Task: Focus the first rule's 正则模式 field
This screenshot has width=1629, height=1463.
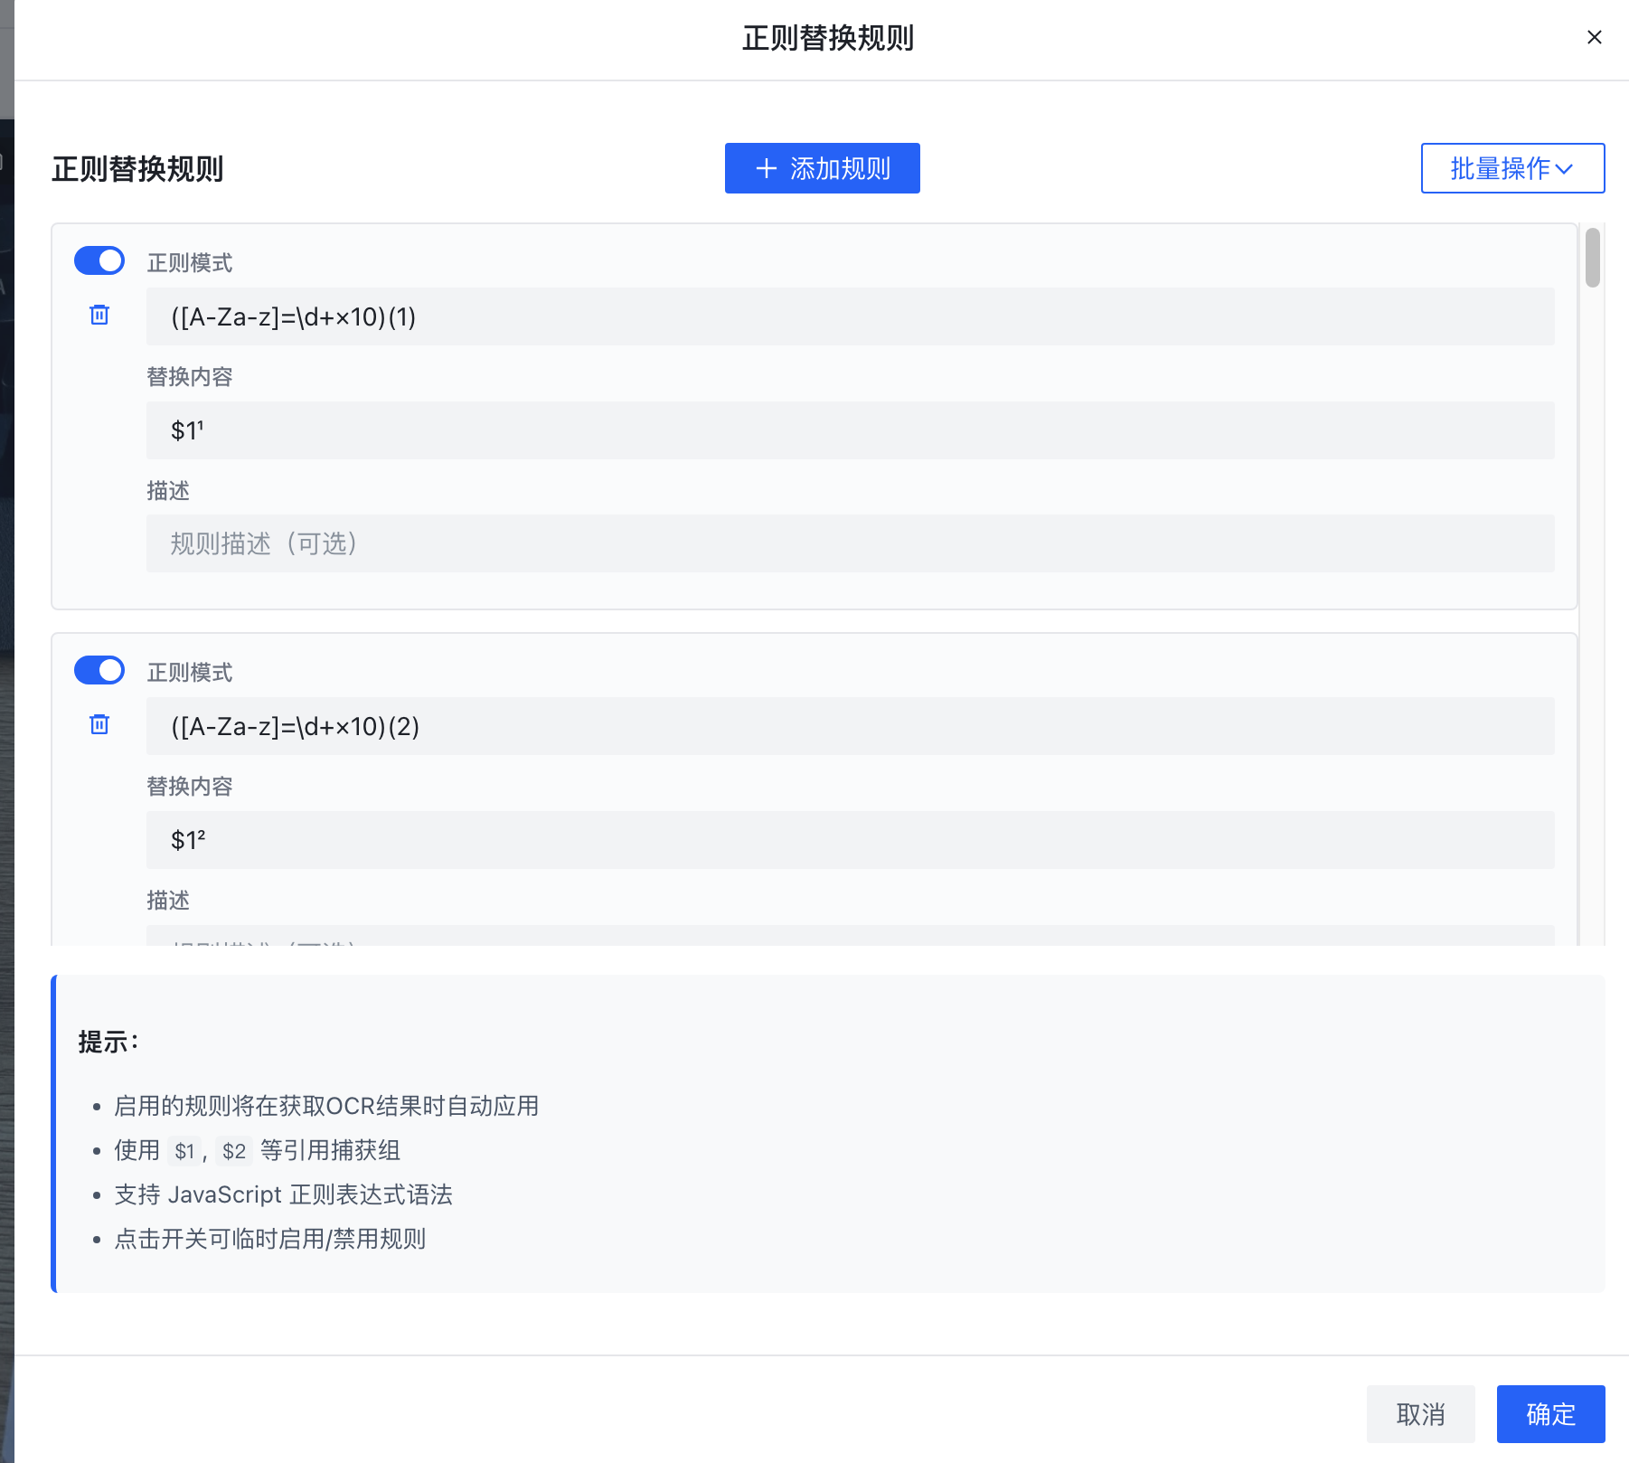Action: click(850, 317)
